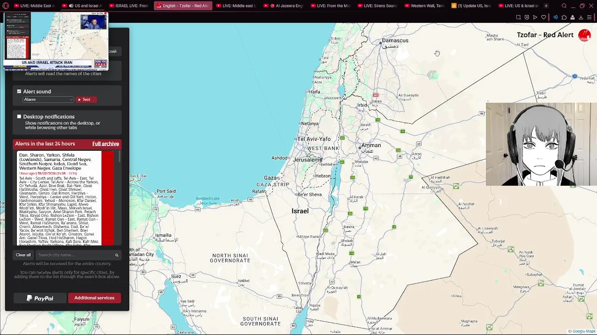Open the Full archive link
Viewport: 597px width, 335px height.
(x=105, y=144)
